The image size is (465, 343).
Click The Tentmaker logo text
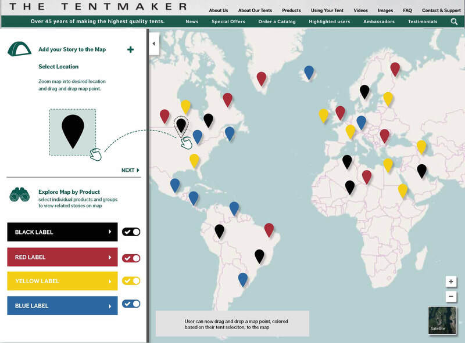click(x=98, y=6)
